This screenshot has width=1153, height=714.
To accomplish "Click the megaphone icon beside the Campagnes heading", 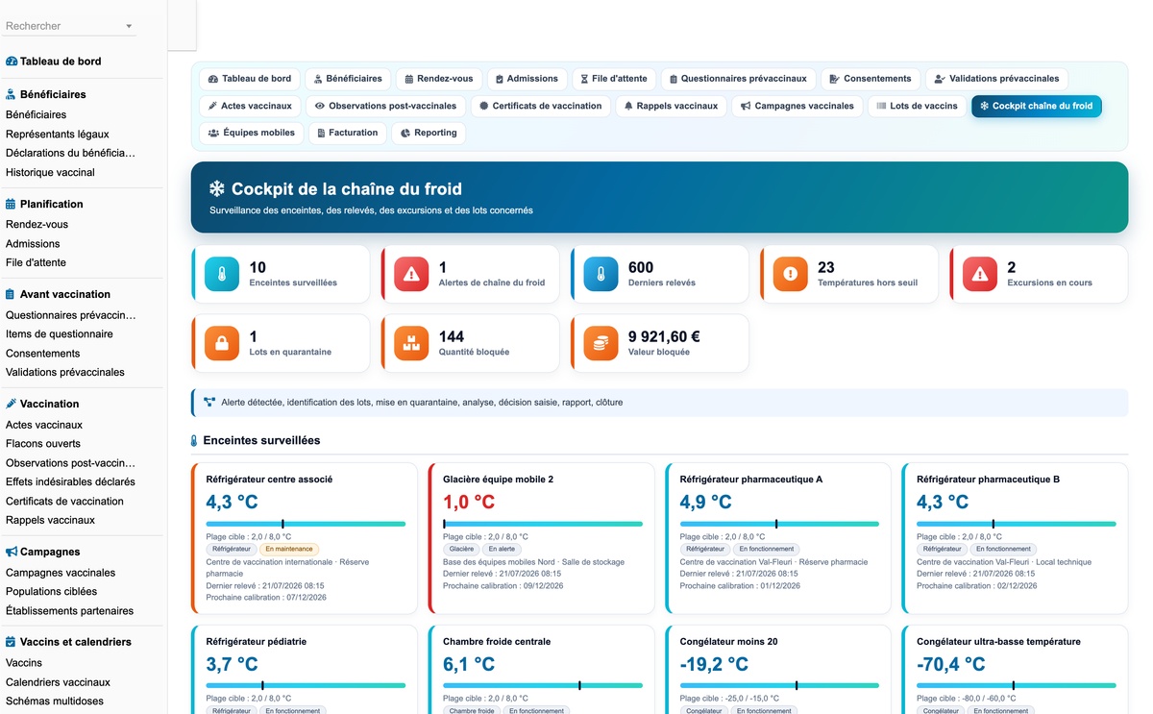I will pyautogui.click(x=12, y=552).
